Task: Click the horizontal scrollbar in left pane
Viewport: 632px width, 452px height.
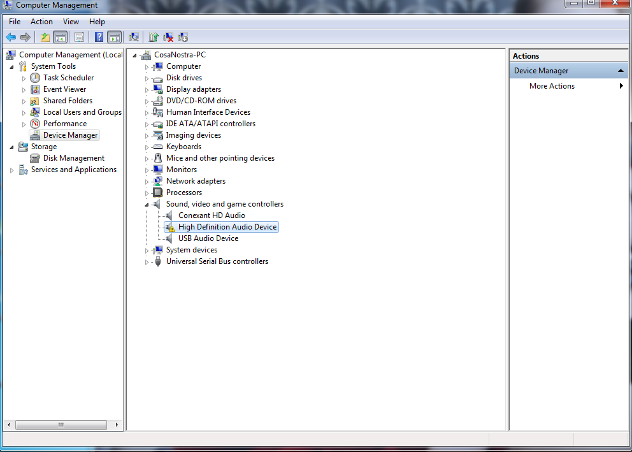Action: click(x=61, y=425)
